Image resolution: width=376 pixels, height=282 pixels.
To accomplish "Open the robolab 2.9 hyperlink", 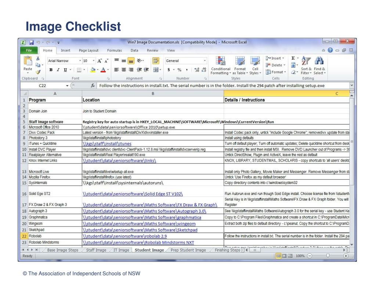I will point(125,236).
